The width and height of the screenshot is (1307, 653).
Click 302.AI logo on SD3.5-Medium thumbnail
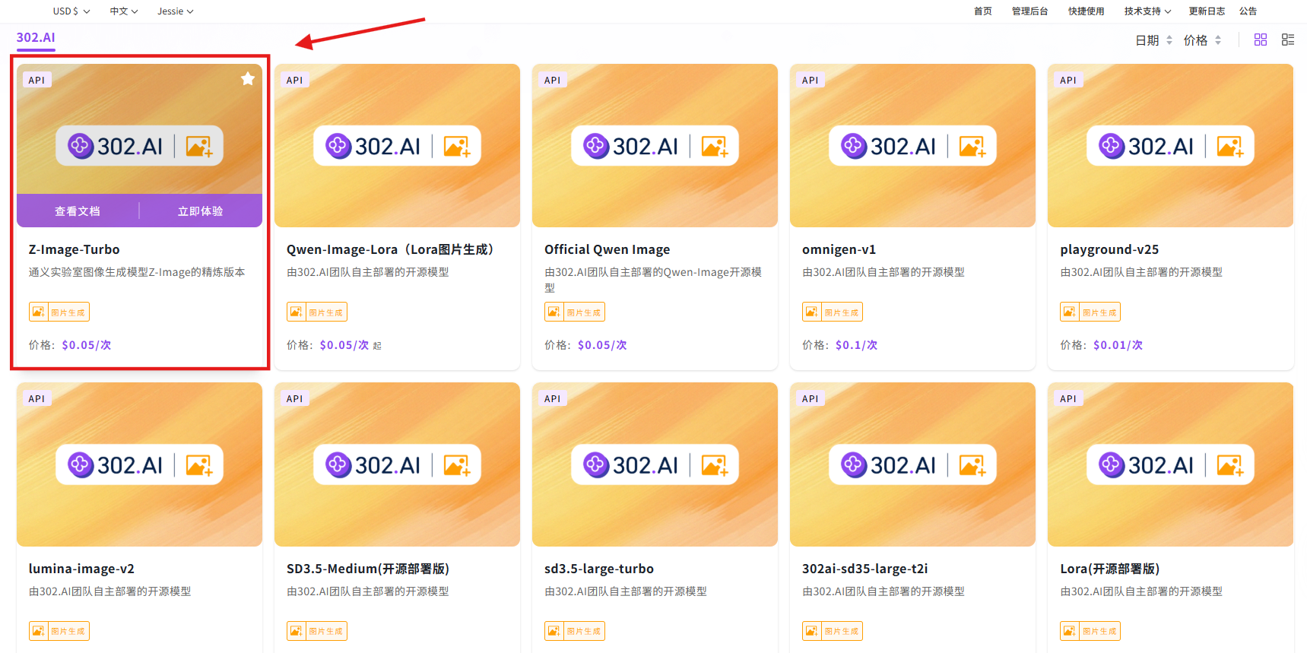[x=373, y=464]
